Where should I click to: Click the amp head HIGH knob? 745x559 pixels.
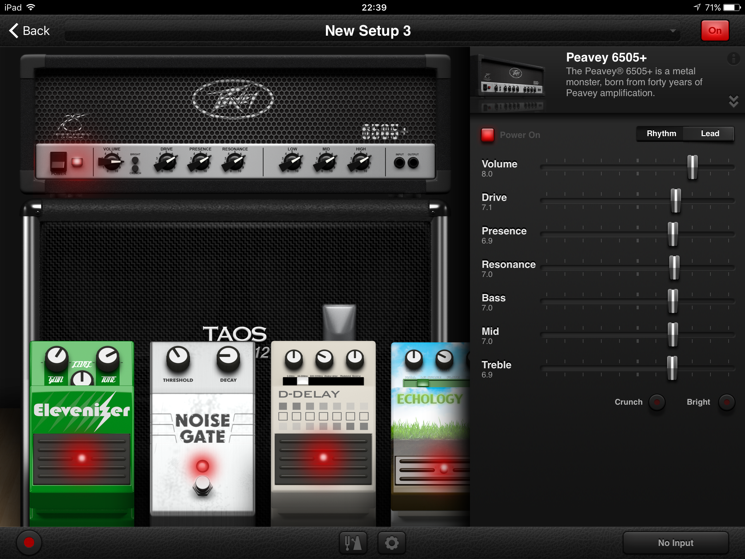pos(360,162)
